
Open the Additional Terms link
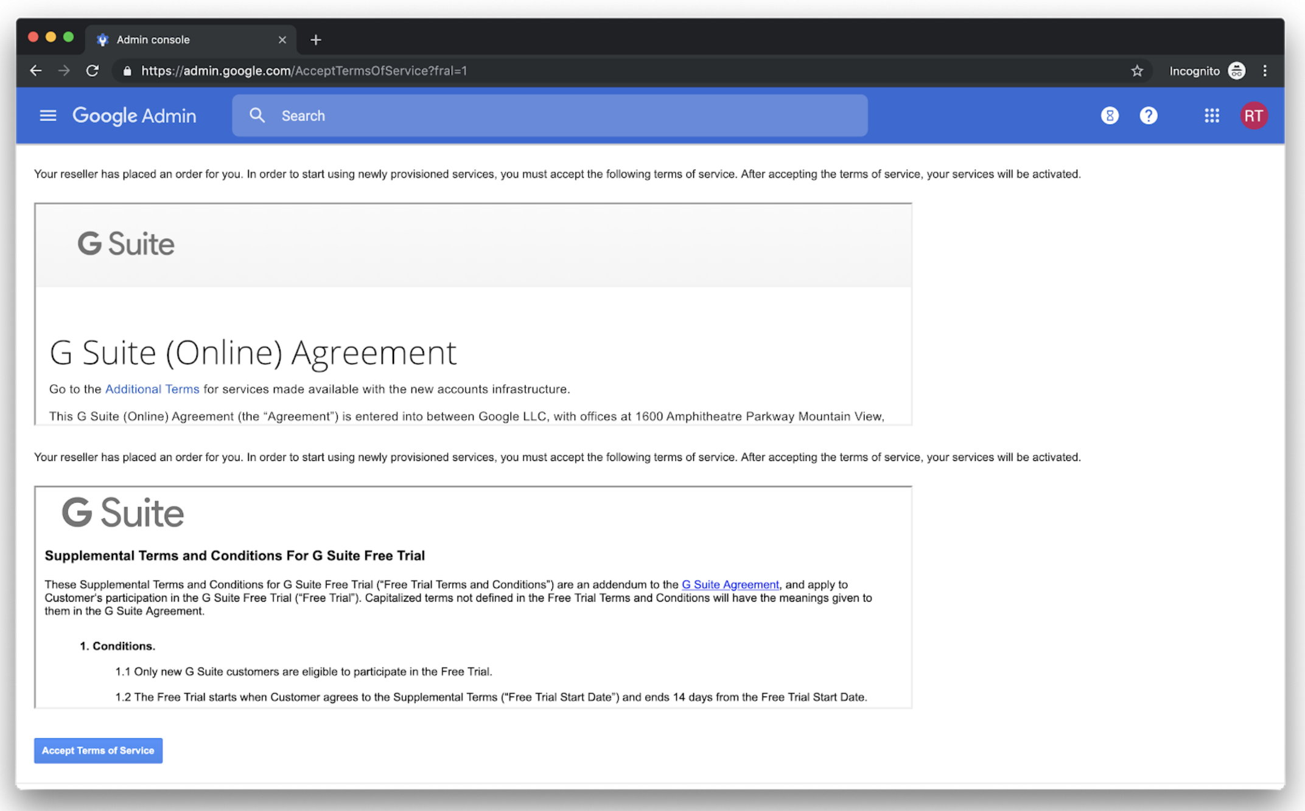pos(152,389)
